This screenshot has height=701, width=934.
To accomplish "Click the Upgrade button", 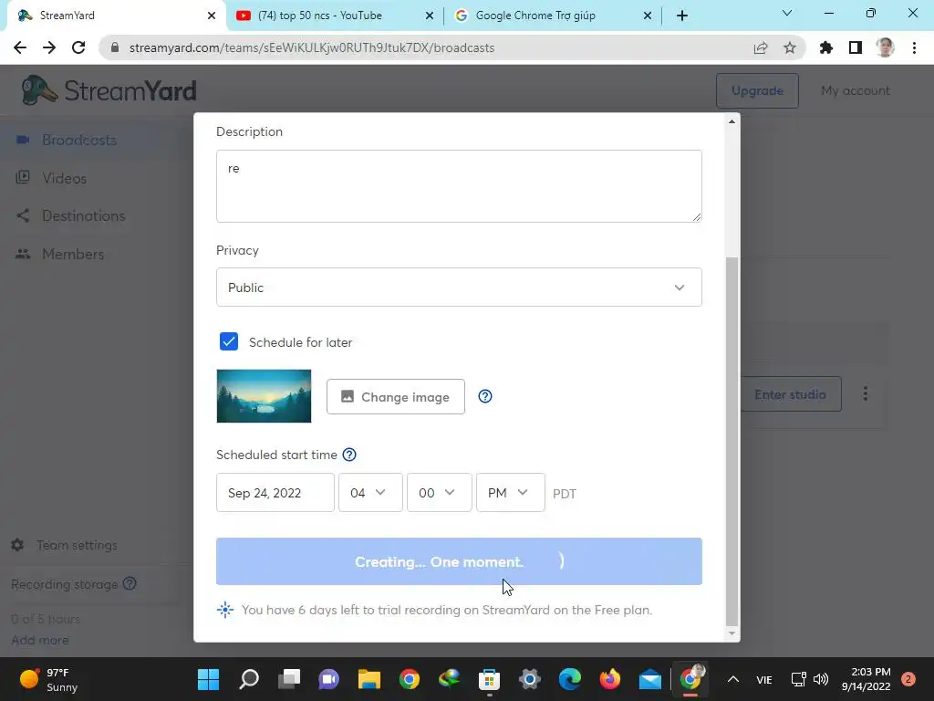I will pos(757,90).
